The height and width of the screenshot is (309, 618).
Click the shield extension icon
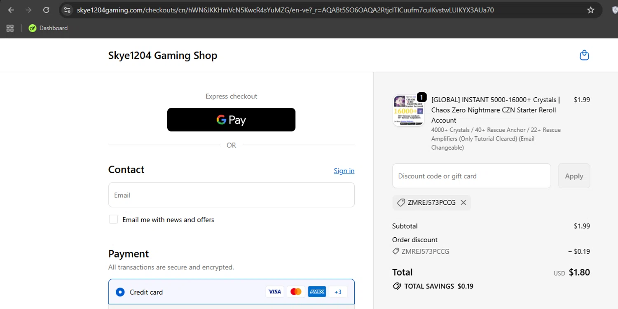click(x=614, y=10)
